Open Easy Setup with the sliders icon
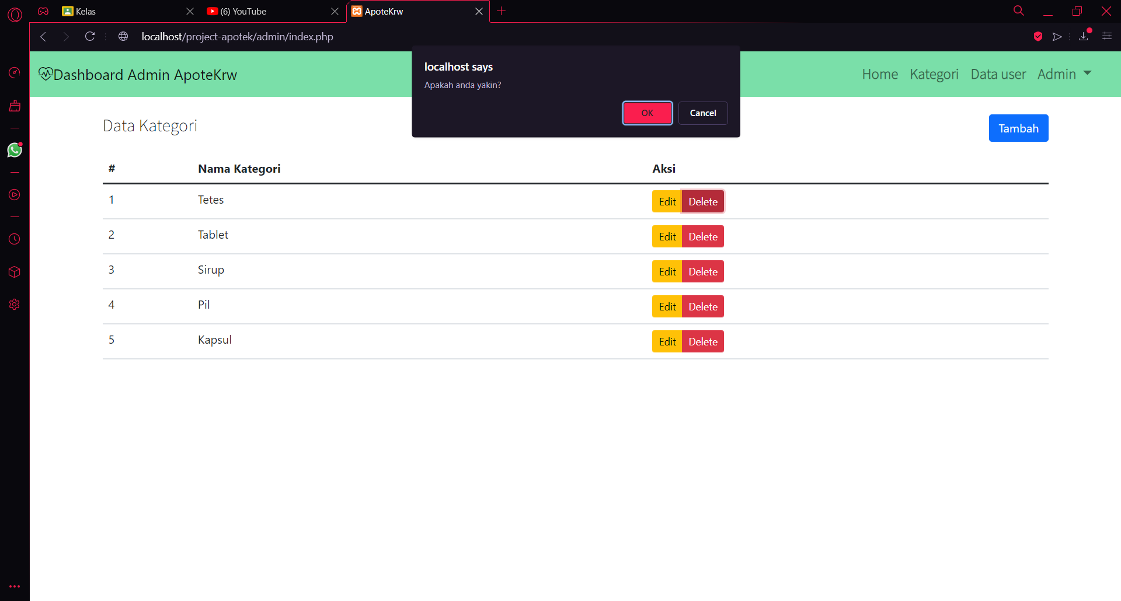The height and width of the screenshot is (601, 1121). pyautogui.click(x=1108, y=36)
